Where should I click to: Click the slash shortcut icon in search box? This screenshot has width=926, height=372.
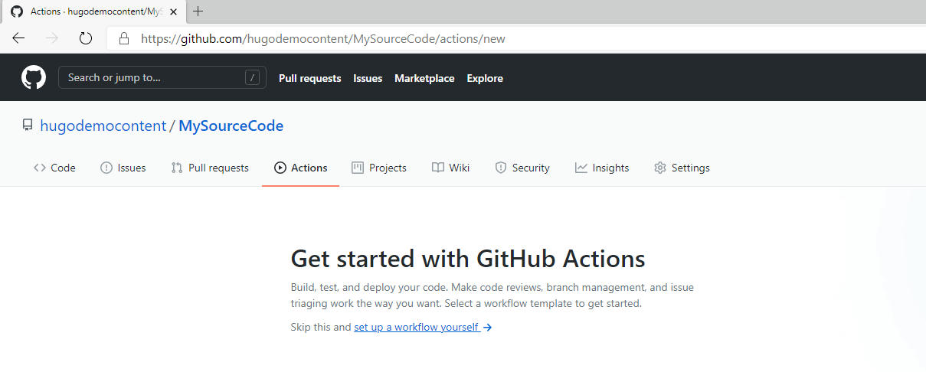(x=252, y=78)
